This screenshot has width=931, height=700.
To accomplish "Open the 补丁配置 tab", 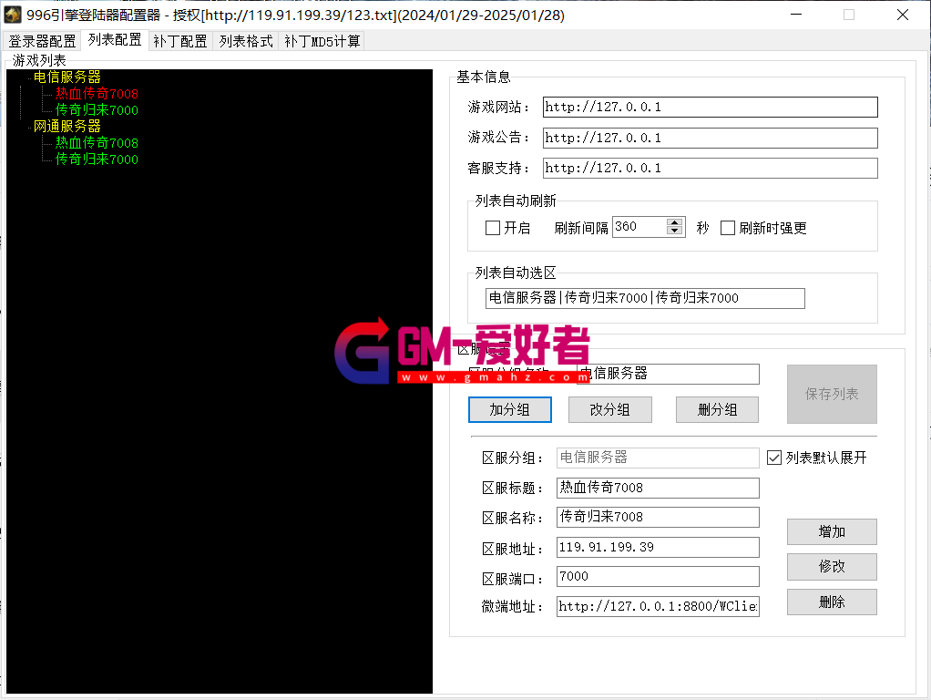I will click(179, 41).
